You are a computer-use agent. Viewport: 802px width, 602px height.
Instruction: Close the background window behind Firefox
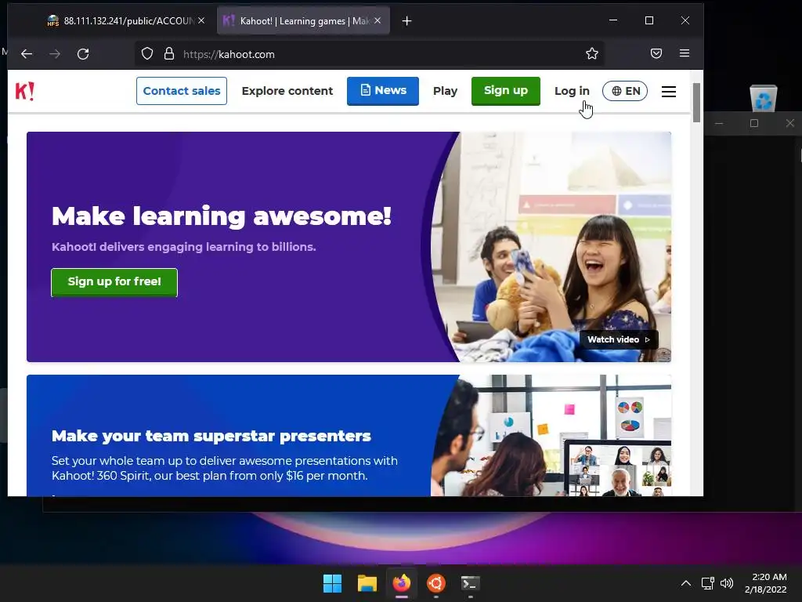coord(789,123)
